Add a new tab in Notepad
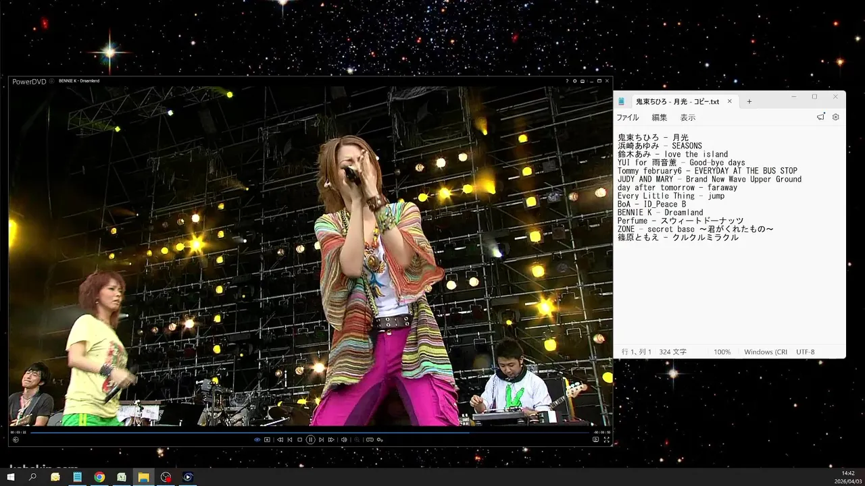 [x=749, y=101]
